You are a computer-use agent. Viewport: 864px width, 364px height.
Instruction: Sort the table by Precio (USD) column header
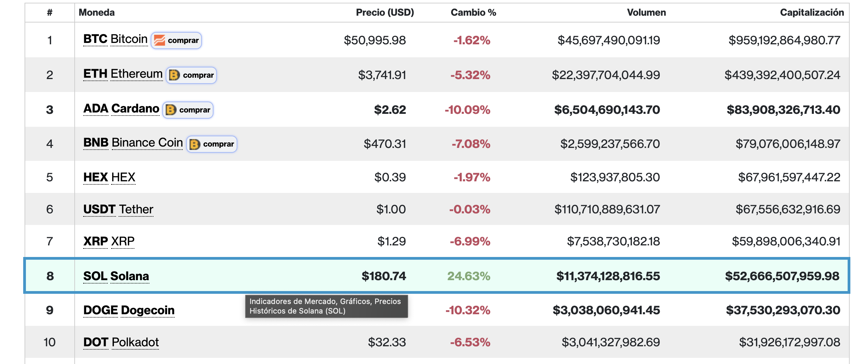click(385, 13)
